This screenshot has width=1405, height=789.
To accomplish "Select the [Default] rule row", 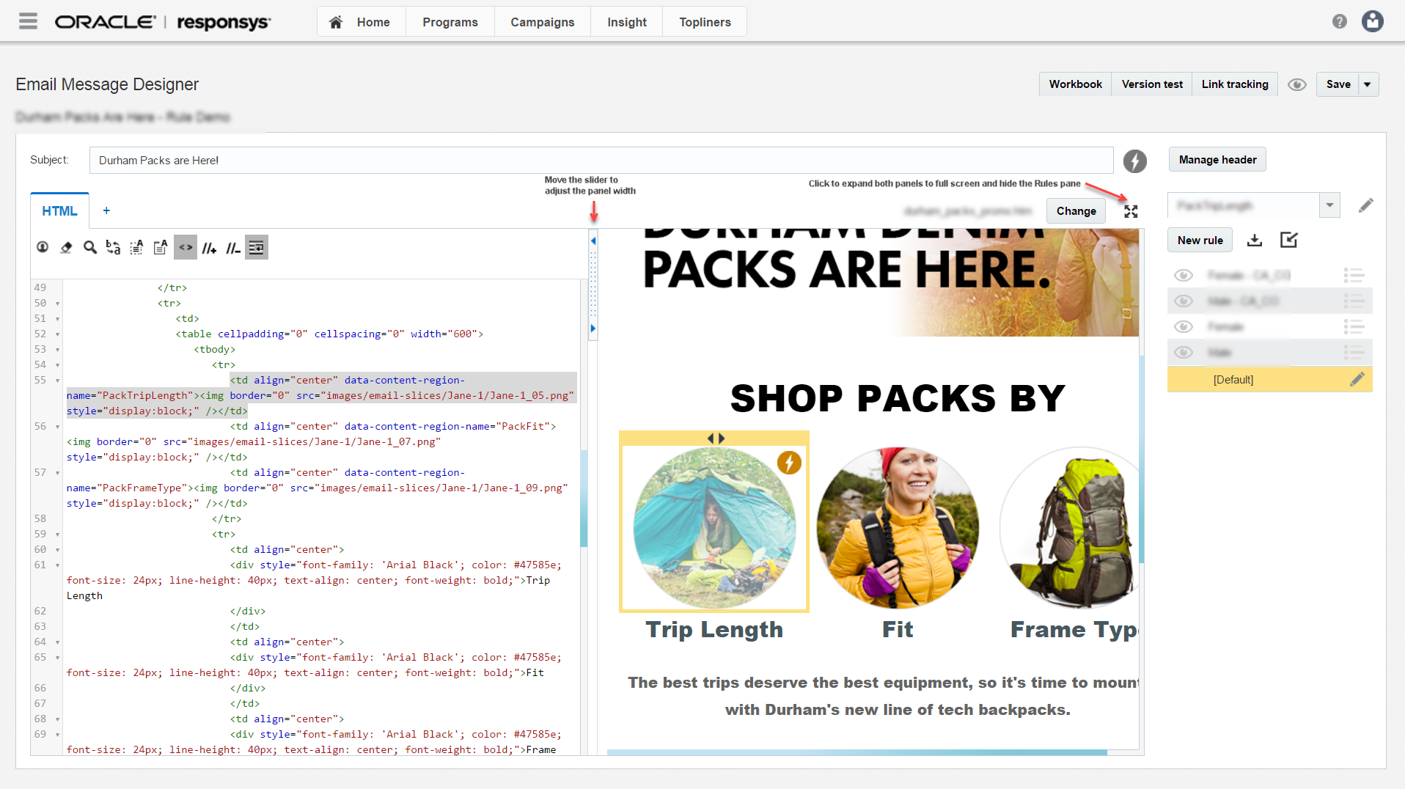I will (x=1269, y=379).
